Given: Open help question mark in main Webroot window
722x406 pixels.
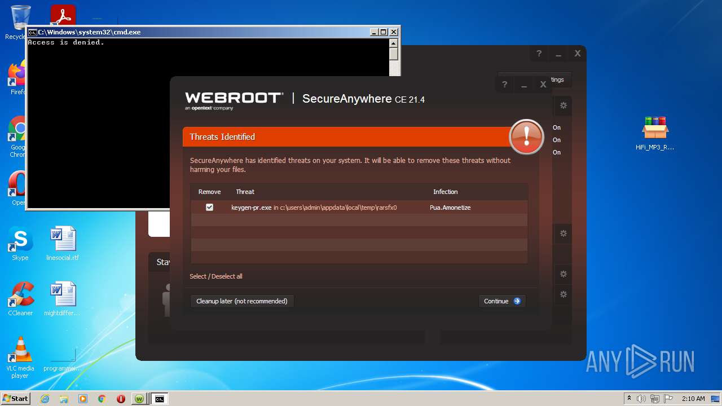Looking at the screenshot, I should coord(539,54).
